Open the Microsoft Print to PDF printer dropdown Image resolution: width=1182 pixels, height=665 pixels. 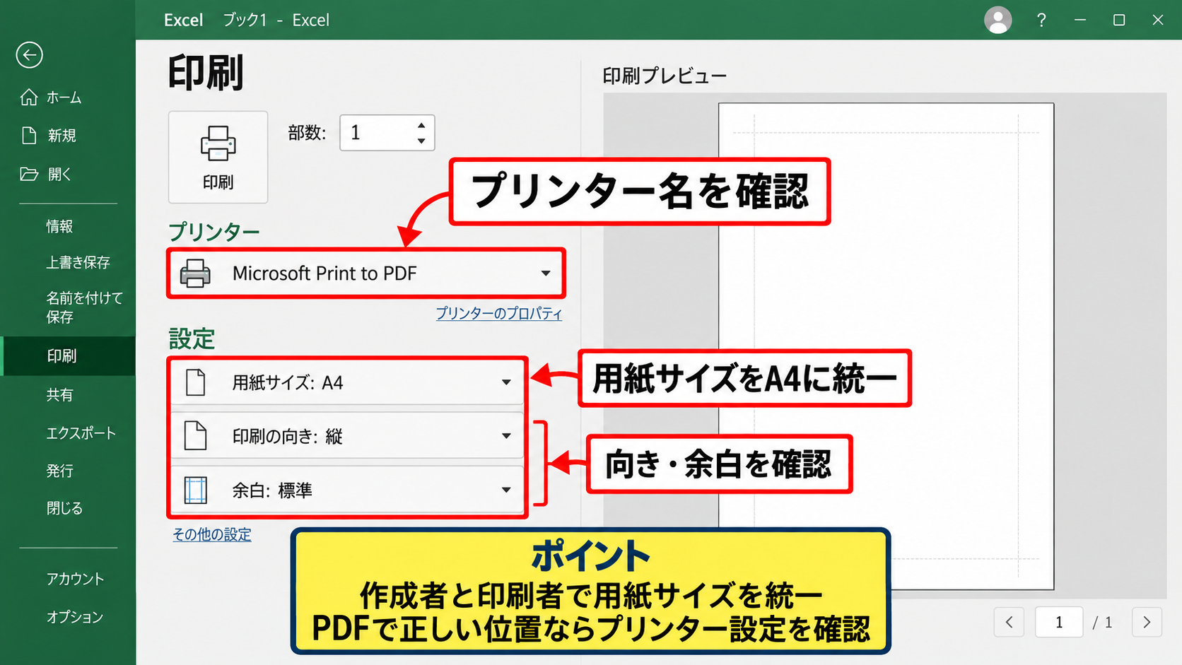pyautogui.click(x=366, y=273)
